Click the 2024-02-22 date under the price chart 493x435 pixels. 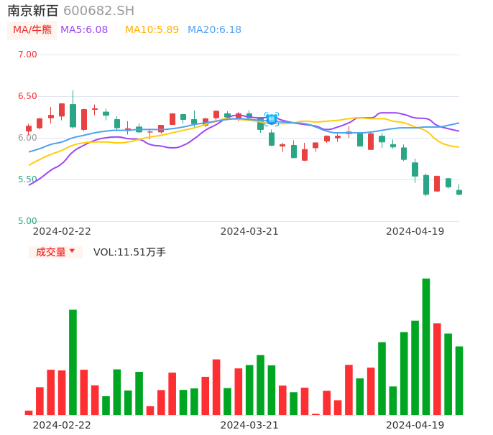(x=62, y=231)
